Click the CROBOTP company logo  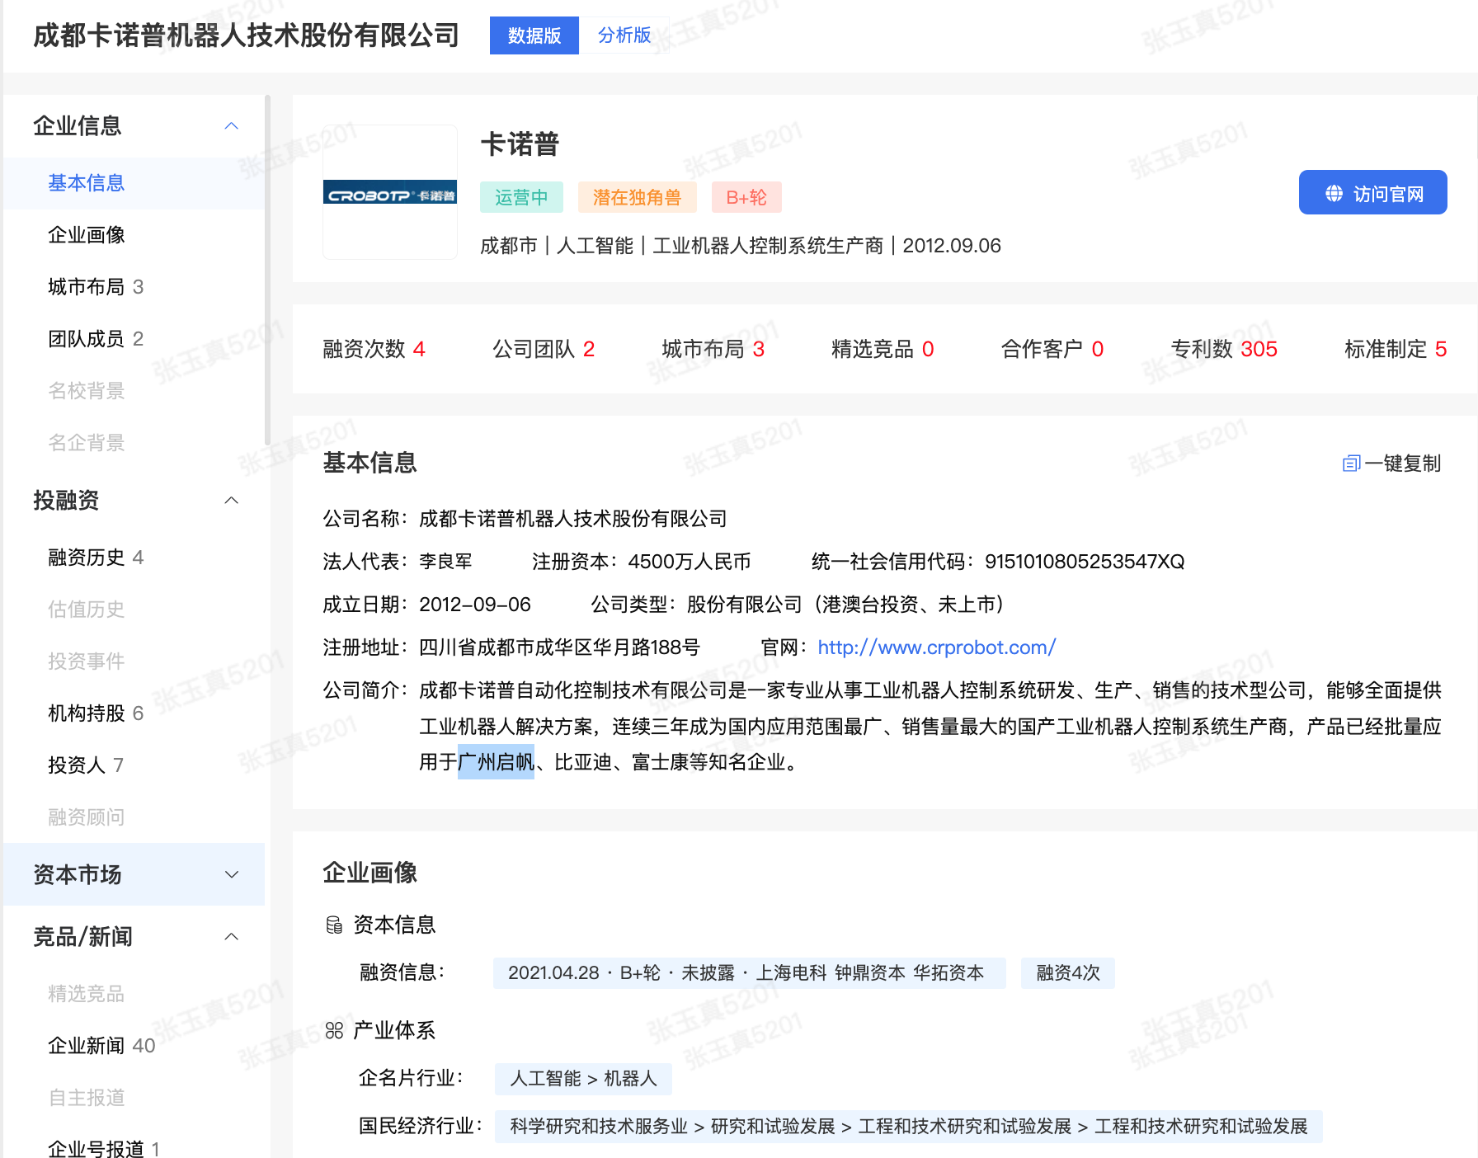[389, 193]
